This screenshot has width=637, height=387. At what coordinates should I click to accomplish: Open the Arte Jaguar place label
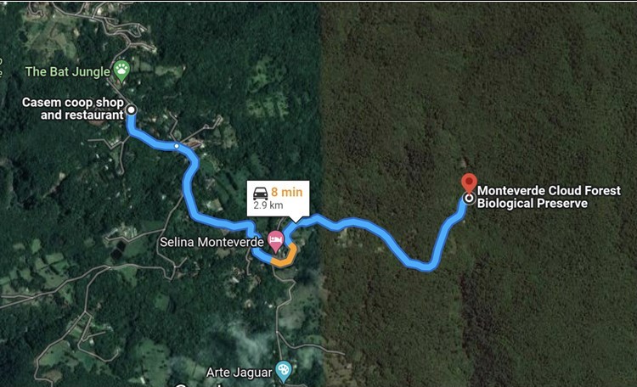click(x=239, y=373)
